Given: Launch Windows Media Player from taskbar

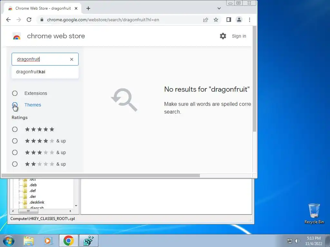Looking at the screenshot, I should [x=48, y=241].
